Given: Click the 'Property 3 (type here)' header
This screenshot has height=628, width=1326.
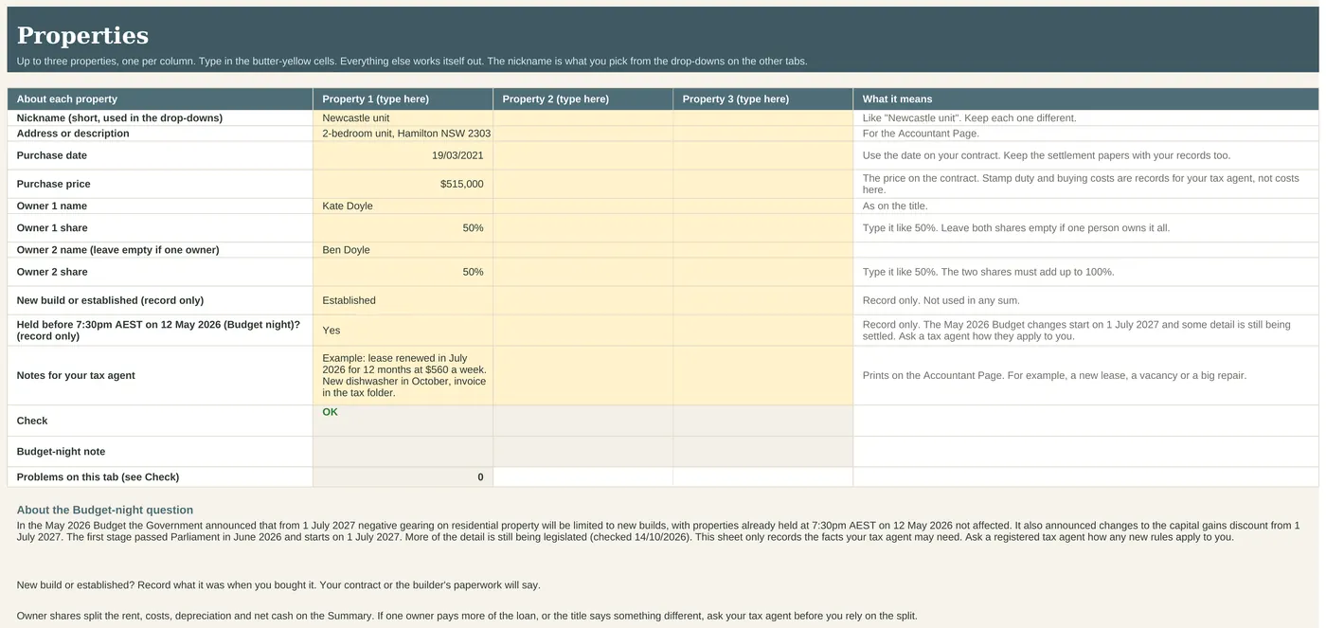Looking at the screenshot, I should 762,99.
